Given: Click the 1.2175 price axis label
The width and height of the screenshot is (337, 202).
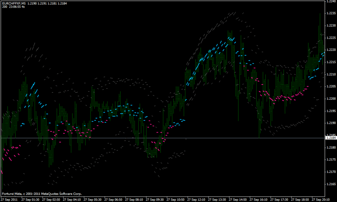Looking at the screenshot, I should pos(331,159).
